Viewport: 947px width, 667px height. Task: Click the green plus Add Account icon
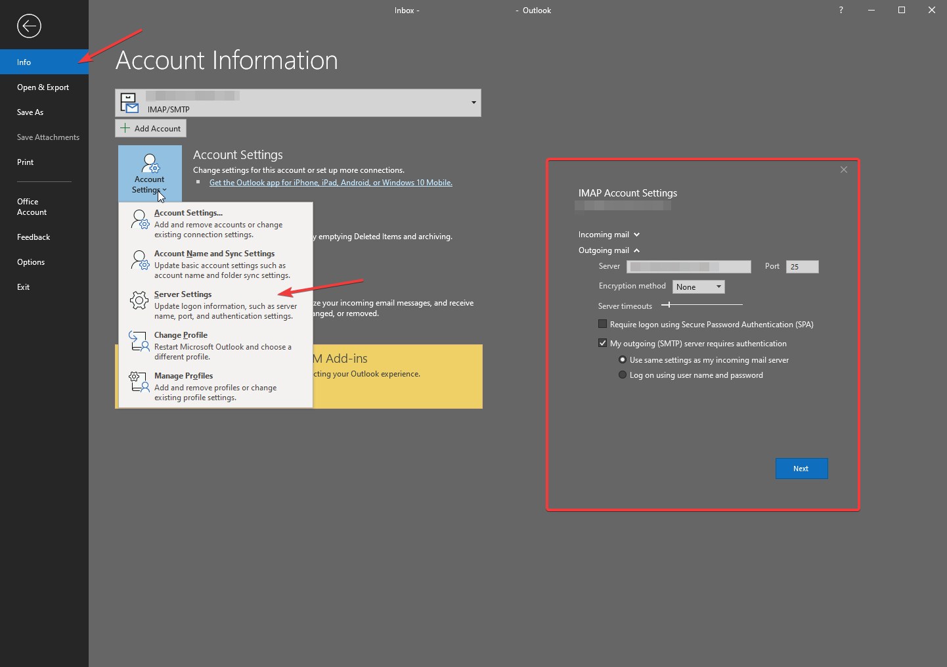[x=125, y=128]
